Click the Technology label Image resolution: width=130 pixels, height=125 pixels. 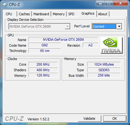[18, 51]
